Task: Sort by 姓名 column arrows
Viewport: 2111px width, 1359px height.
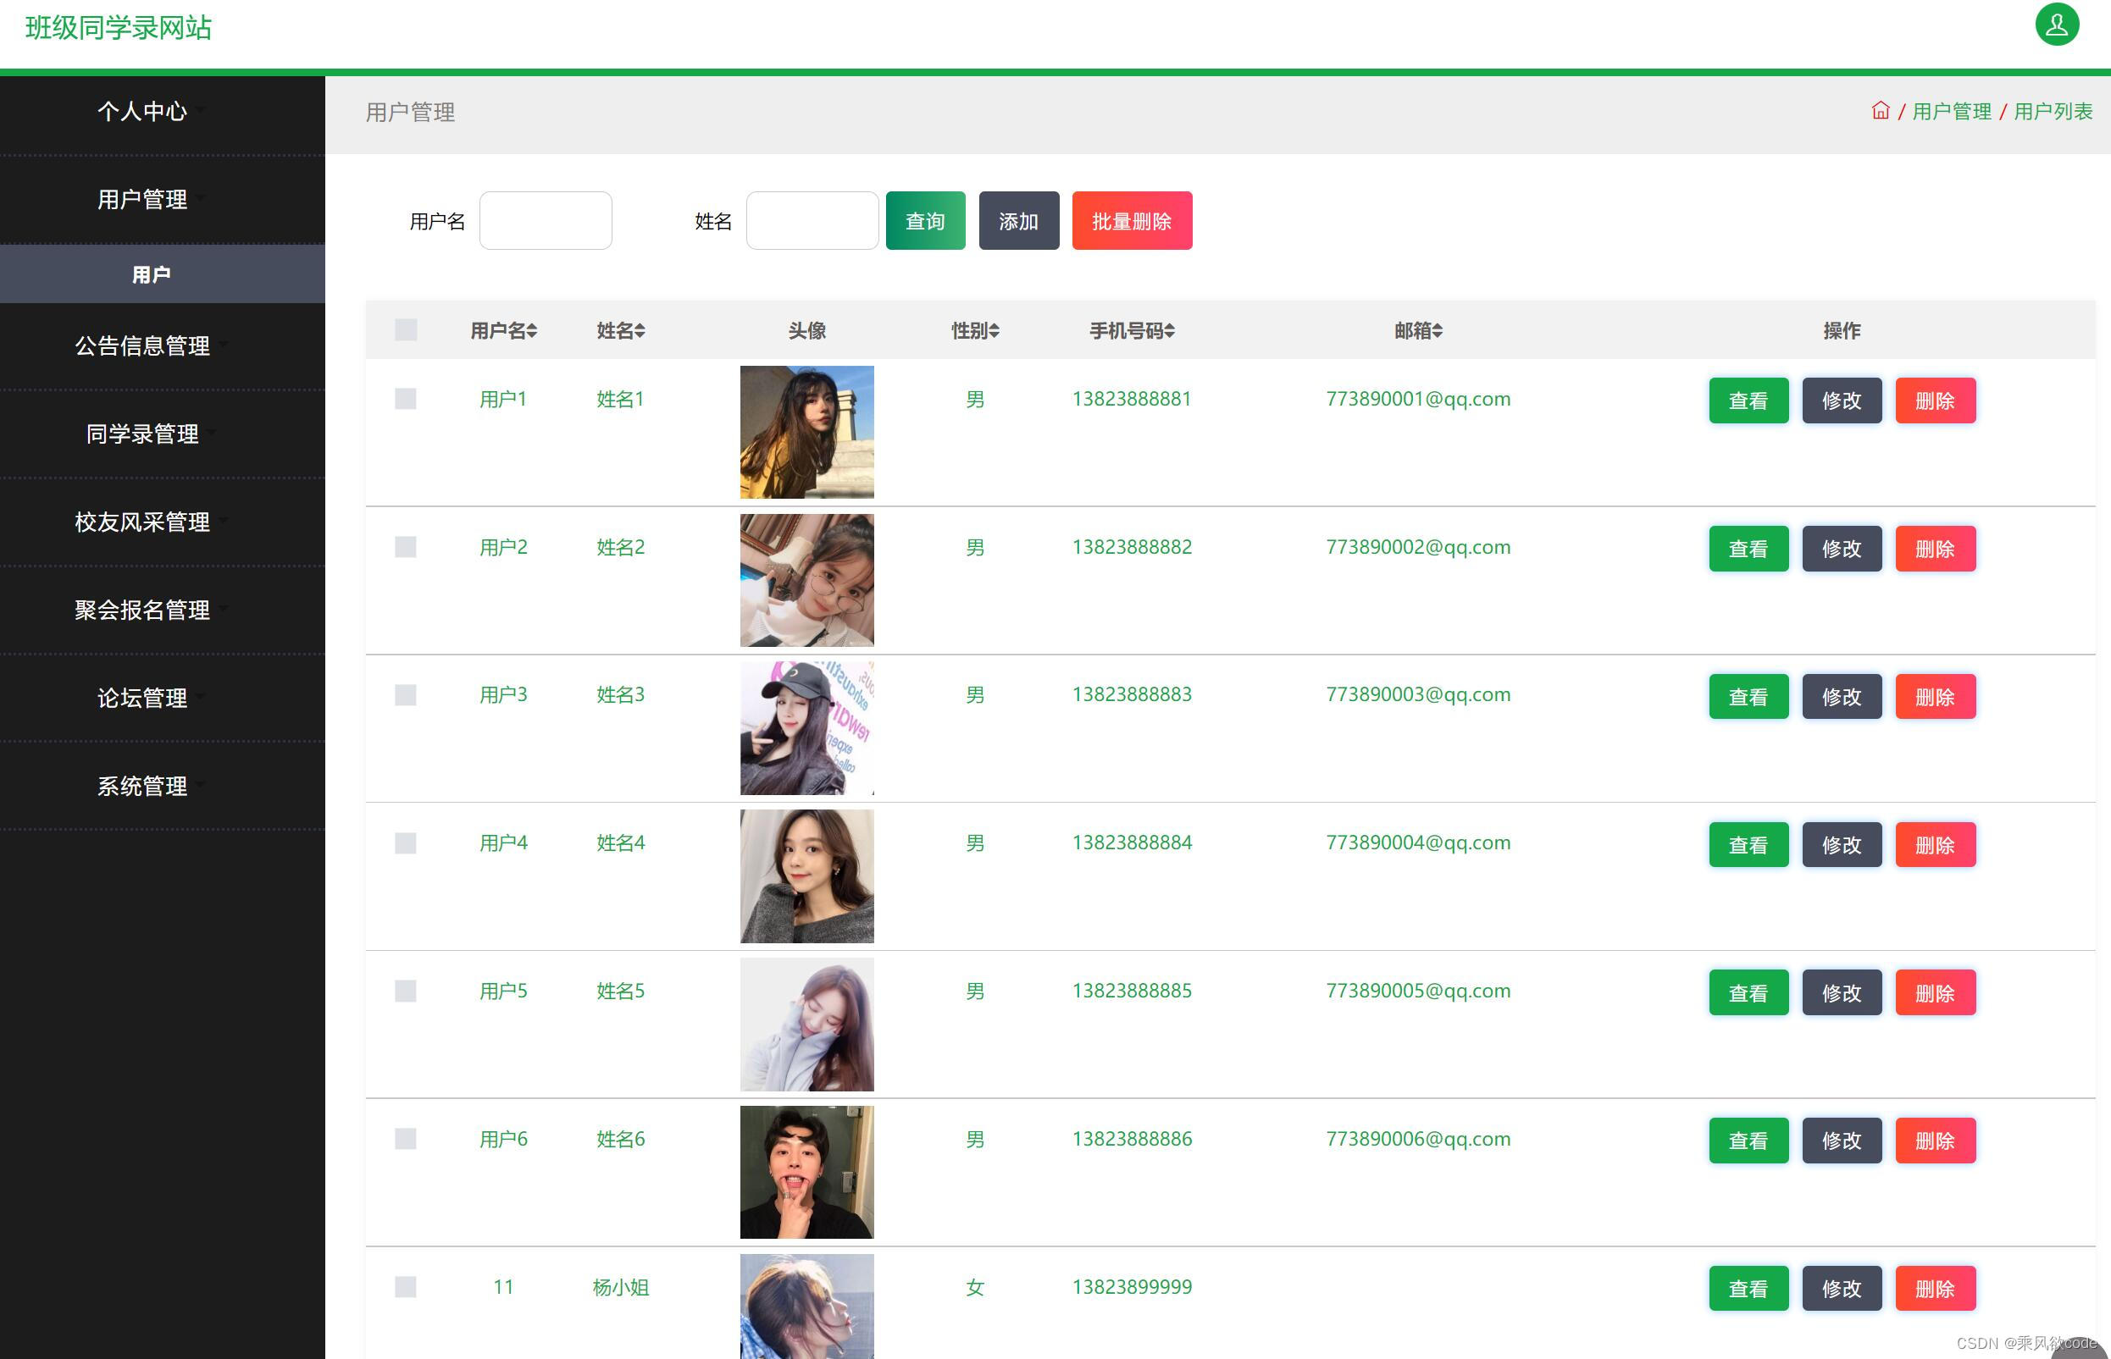Action: coord(640,331)
